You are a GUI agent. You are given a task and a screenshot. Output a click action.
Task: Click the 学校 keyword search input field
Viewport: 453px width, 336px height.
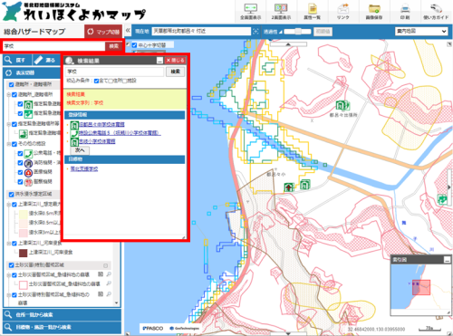point(53,46)
